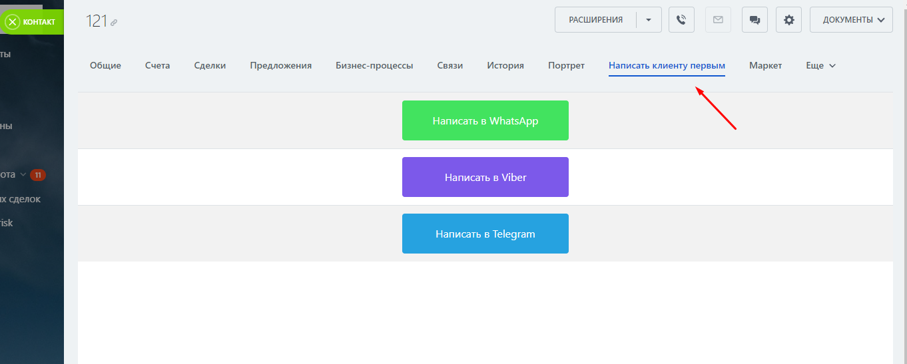Expand the Документы dropdown
The image size is (907, 364).
851,20
